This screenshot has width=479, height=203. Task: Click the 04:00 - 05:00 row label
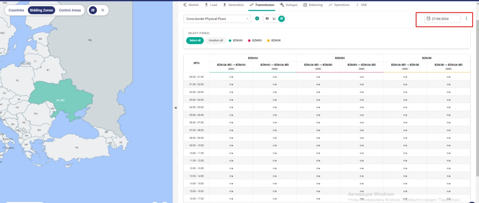coord(196,107)
